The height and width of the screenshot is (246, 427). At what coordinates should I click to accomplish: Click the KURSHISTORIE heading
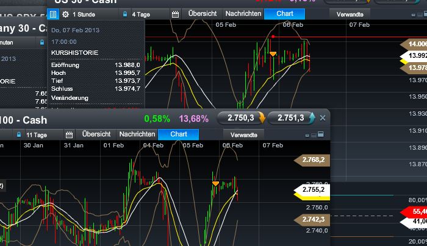point(74,53)
